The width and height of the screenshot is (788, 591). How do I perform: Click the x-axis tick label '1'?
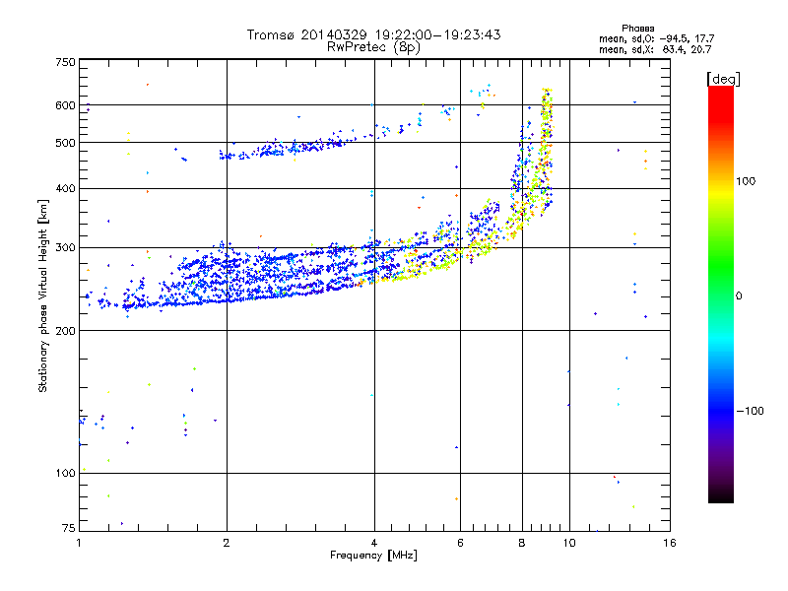pos(79,543)
